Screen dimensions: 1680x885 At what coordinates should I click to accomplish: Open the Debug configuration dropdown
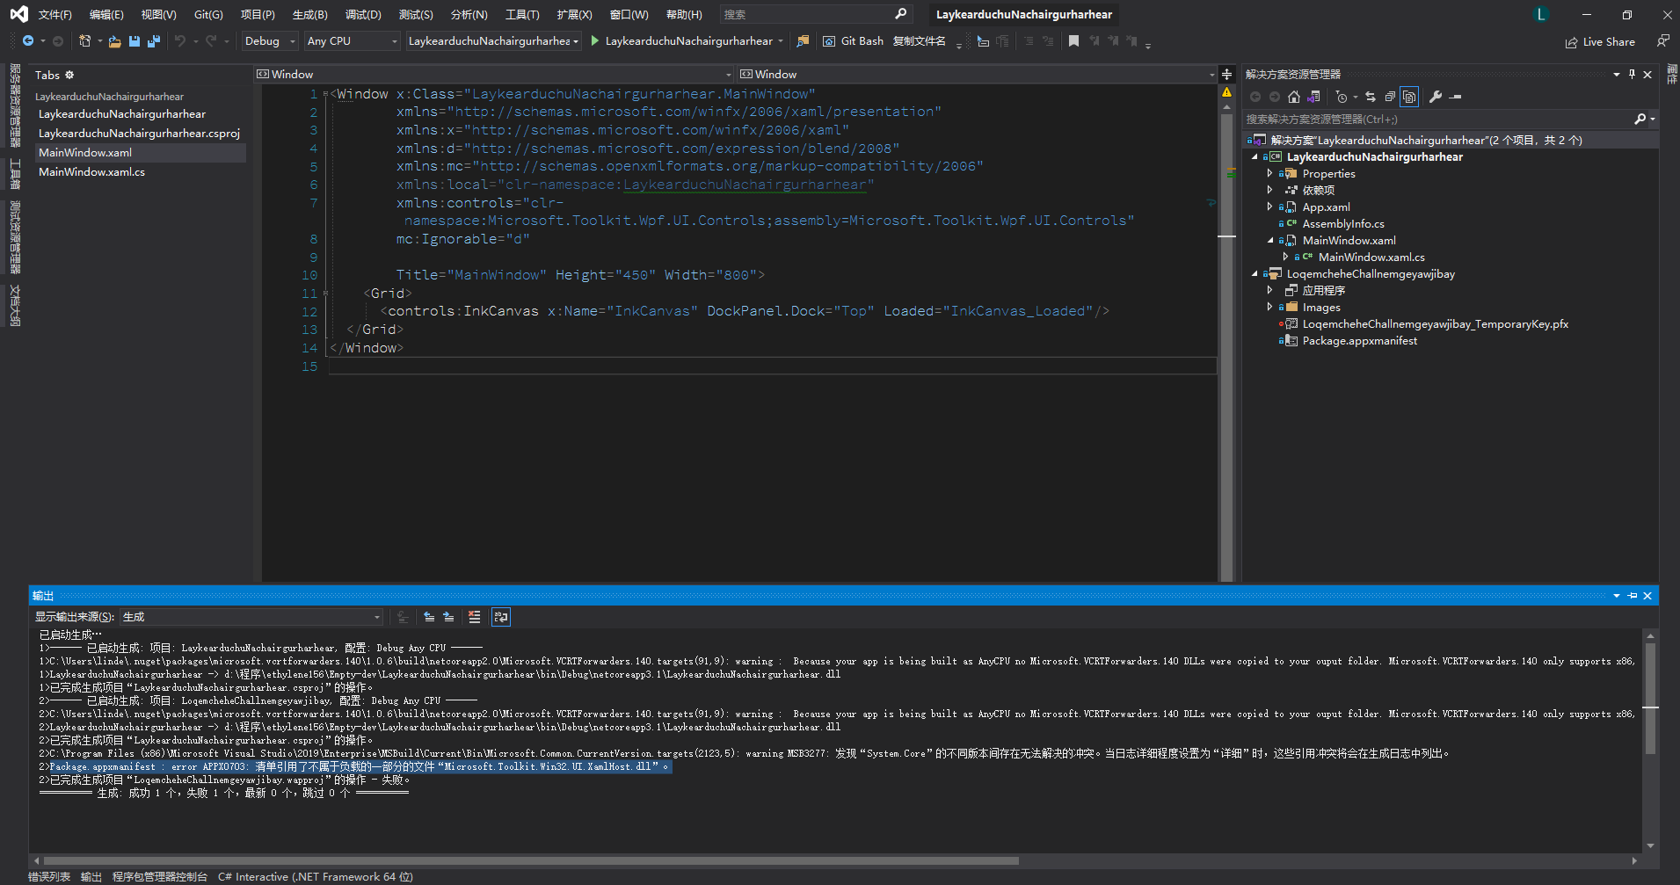269,40
